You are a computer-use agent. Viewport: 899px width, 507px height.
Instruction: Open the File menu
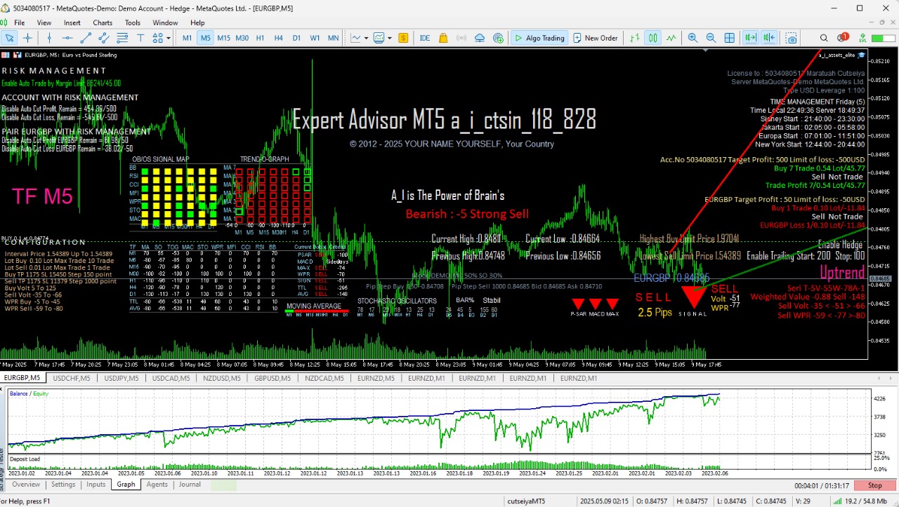[19, 22]
